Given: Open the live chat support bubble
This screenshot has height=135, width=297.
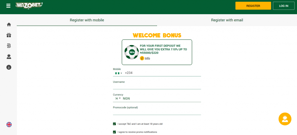Looking at the screenshot, I should 285,119.
